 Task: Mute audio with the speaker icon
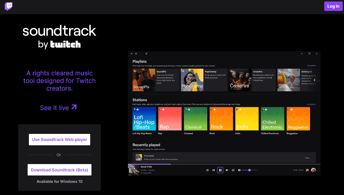point(239,170)
